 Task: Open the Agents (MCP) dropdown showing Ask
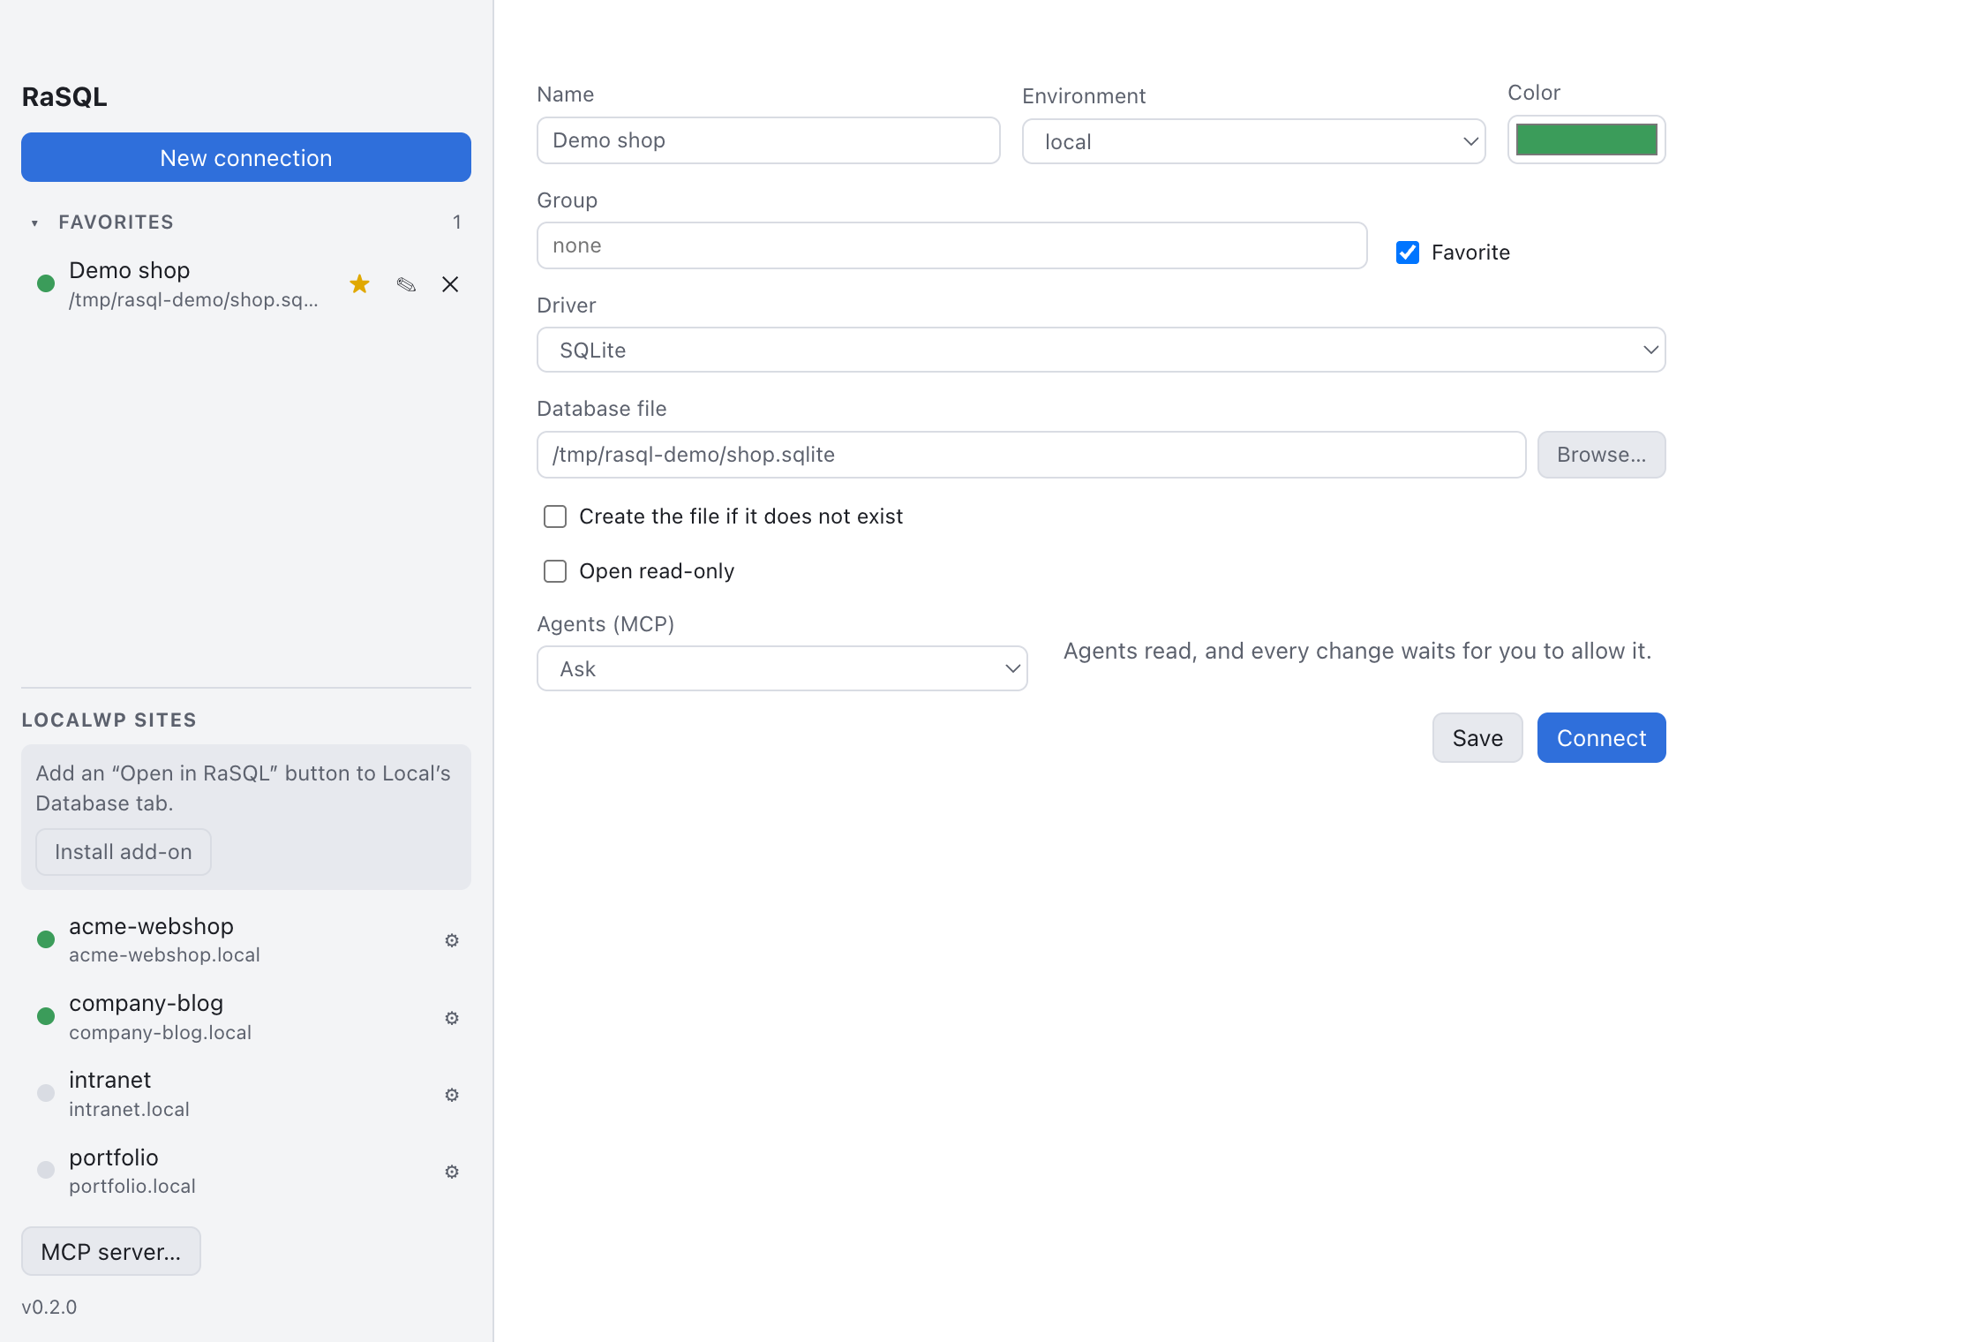coord(782,668)
